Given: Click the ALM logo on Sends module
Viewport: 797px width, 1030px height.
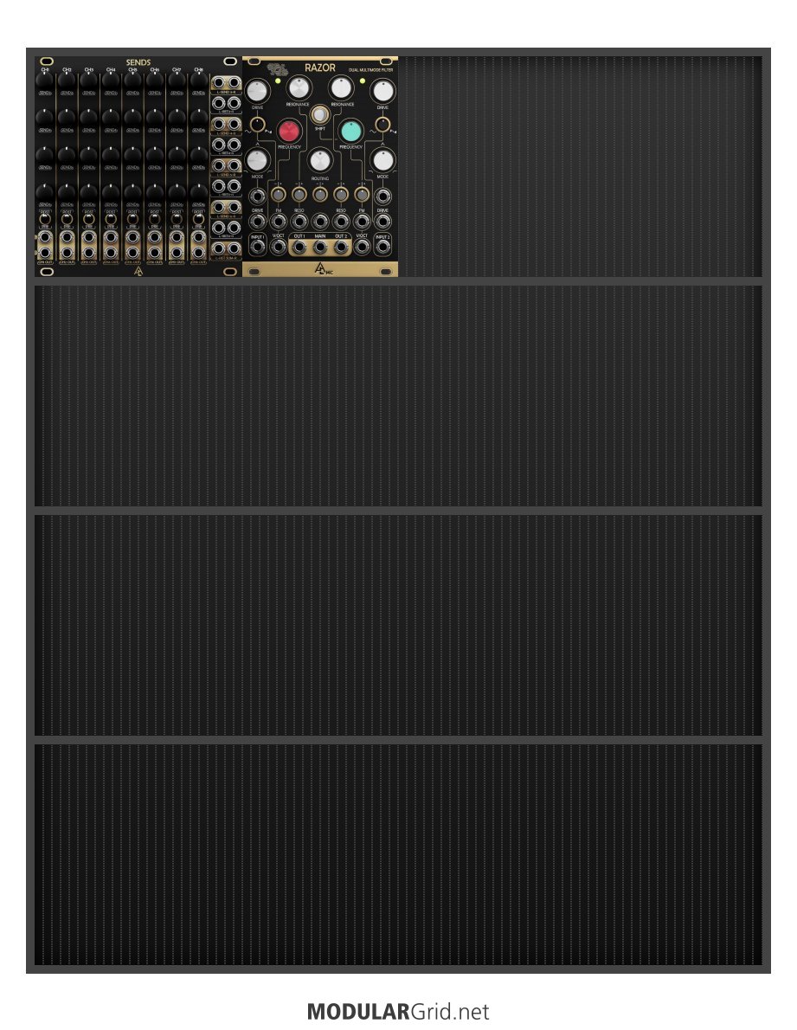Looking at the screenshot, I should 138,271.
